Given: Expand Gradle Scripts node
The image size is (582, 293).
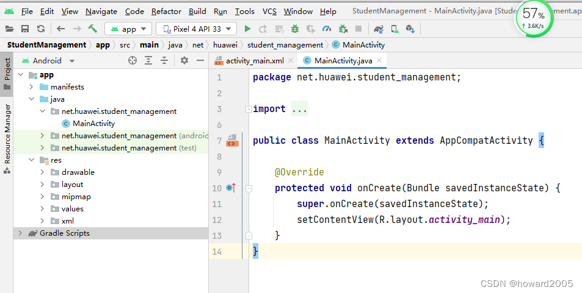Looking at the screenshot, I should pyautogui.click(x=20, y=233).
